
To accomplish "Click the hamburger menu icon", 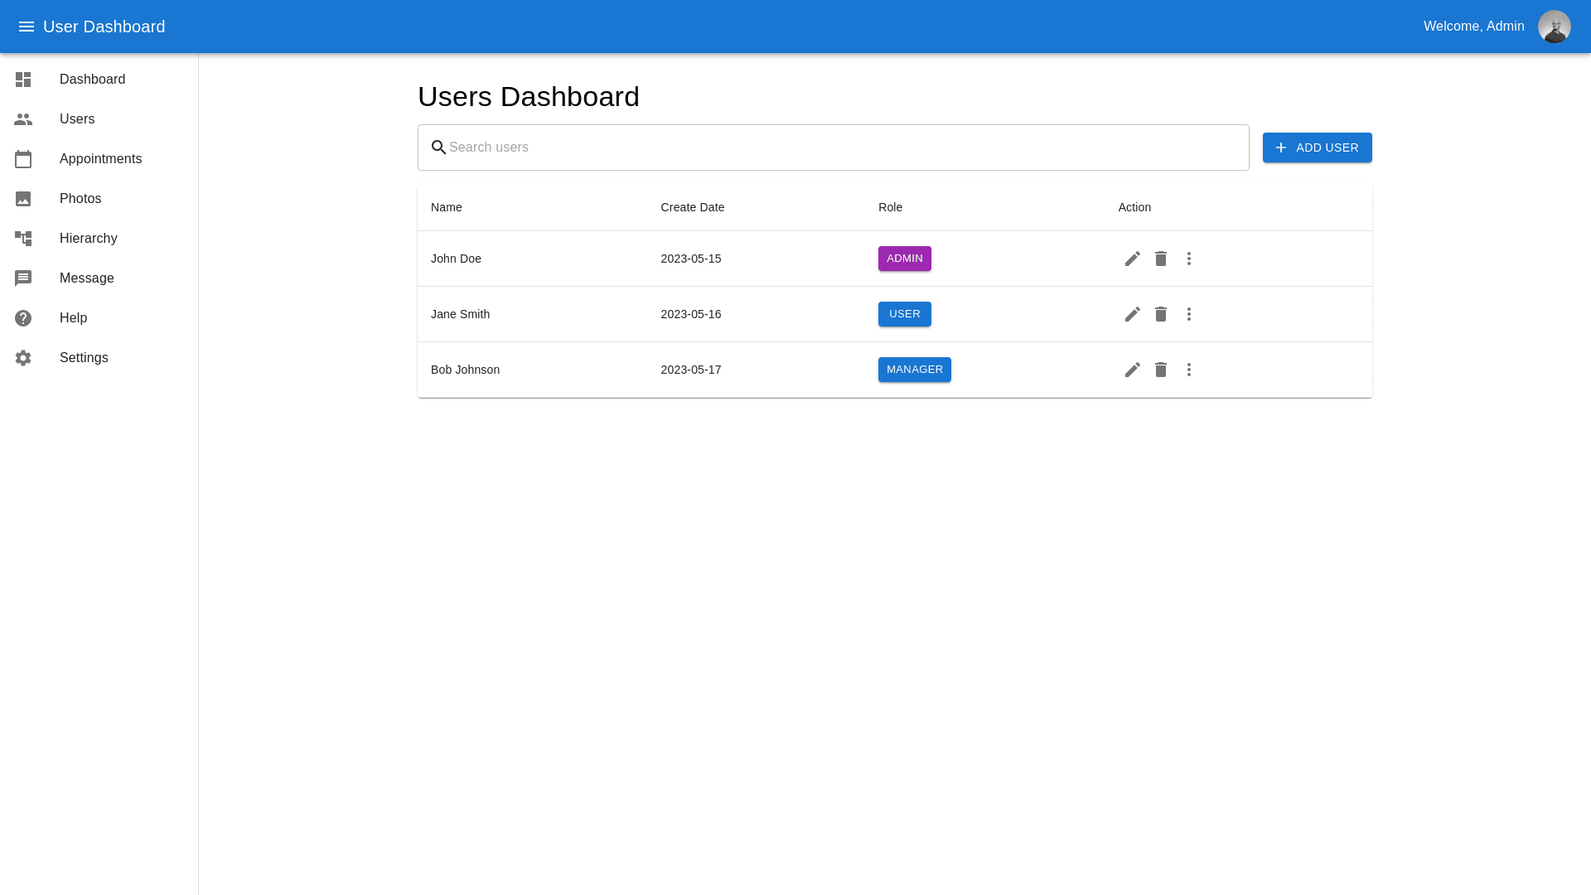I will [27, 27].
